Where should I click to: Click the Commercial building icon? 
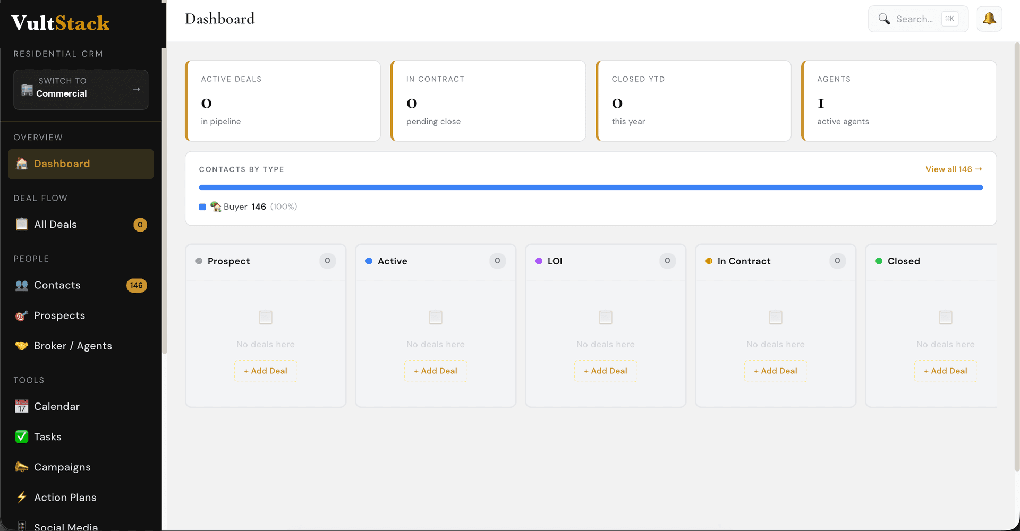[27, 89]
